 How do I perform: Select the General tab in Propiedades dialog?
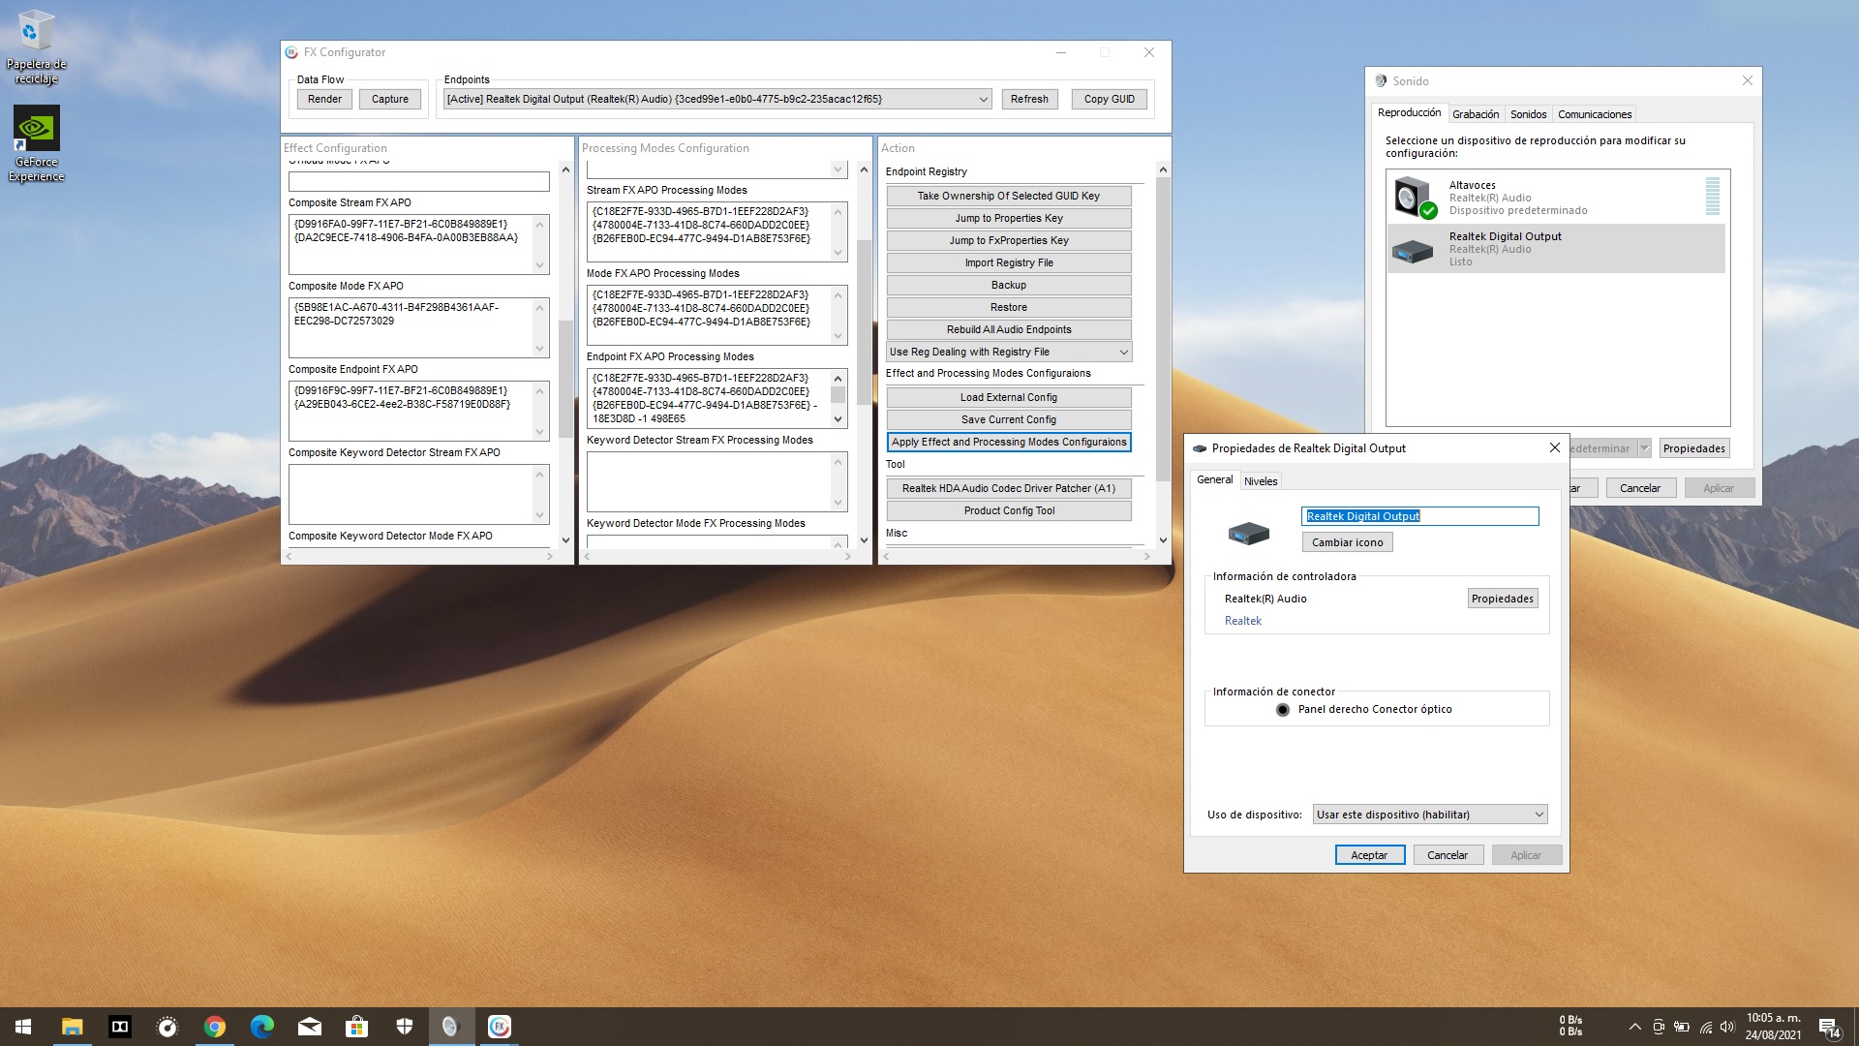coord(1214,479)
